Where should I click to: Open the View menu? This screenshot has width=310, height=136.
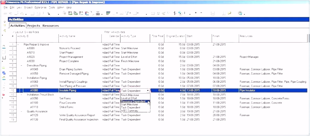point(19,7)
